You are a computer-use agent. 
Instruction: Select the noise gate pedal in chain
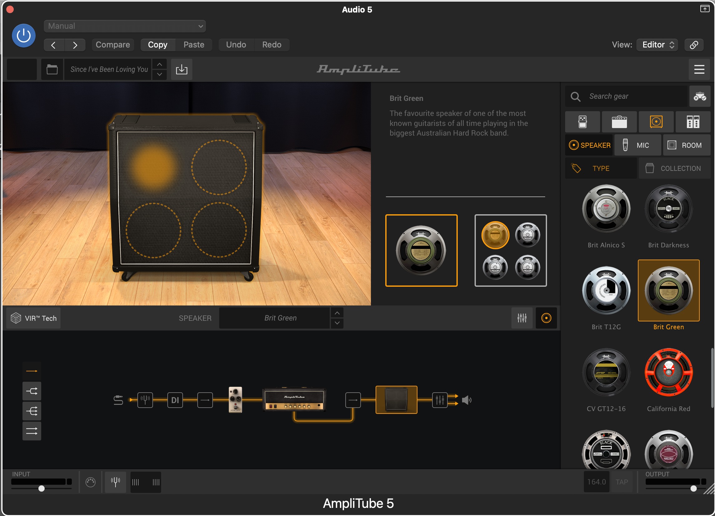point(235,400)
